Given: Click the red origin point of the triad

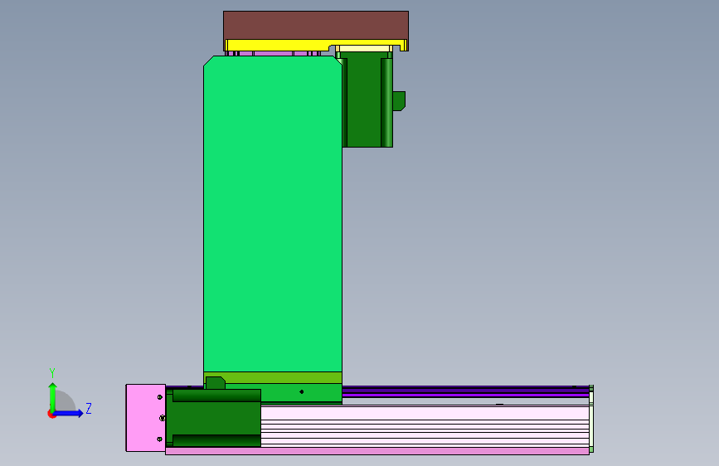Looking at the screenshot, I should 51,414.
